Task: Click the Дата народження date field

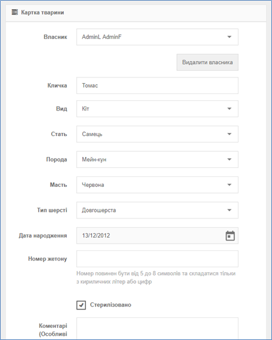Action: (157, 236)
